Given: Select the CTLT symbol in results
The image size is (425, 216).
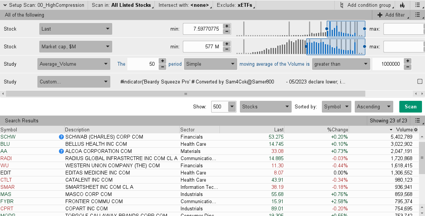Looking at the screenshot, I should 6,180.
